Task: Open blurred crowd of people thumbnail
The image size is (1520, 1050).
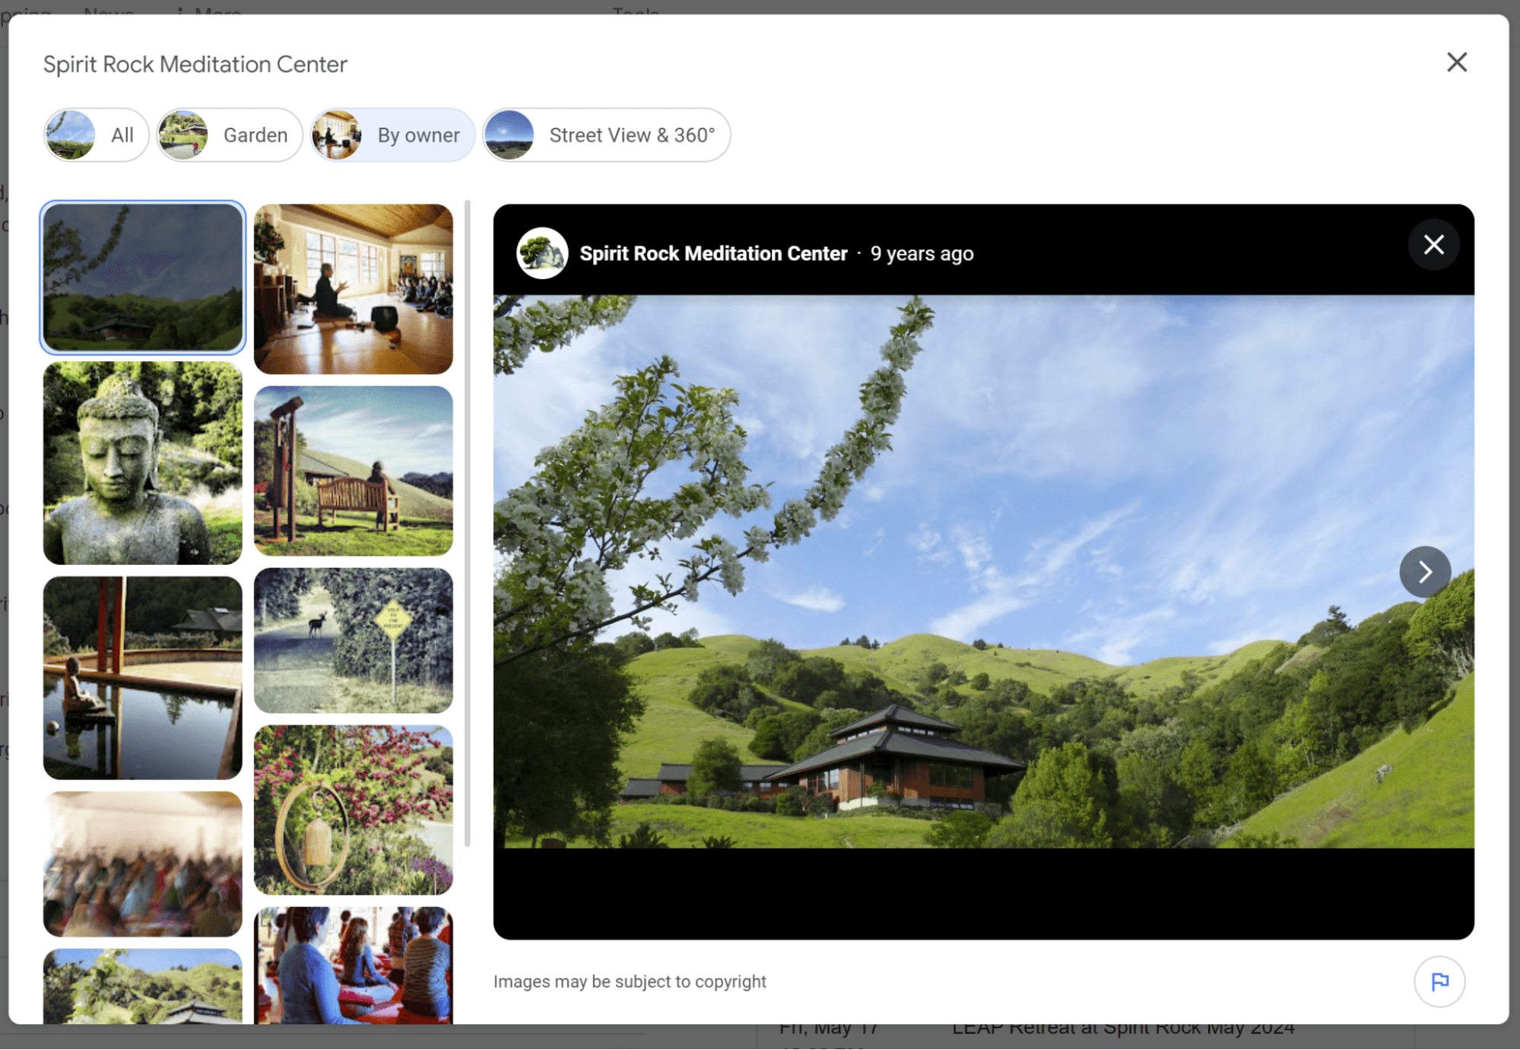Action: point(142,864)
